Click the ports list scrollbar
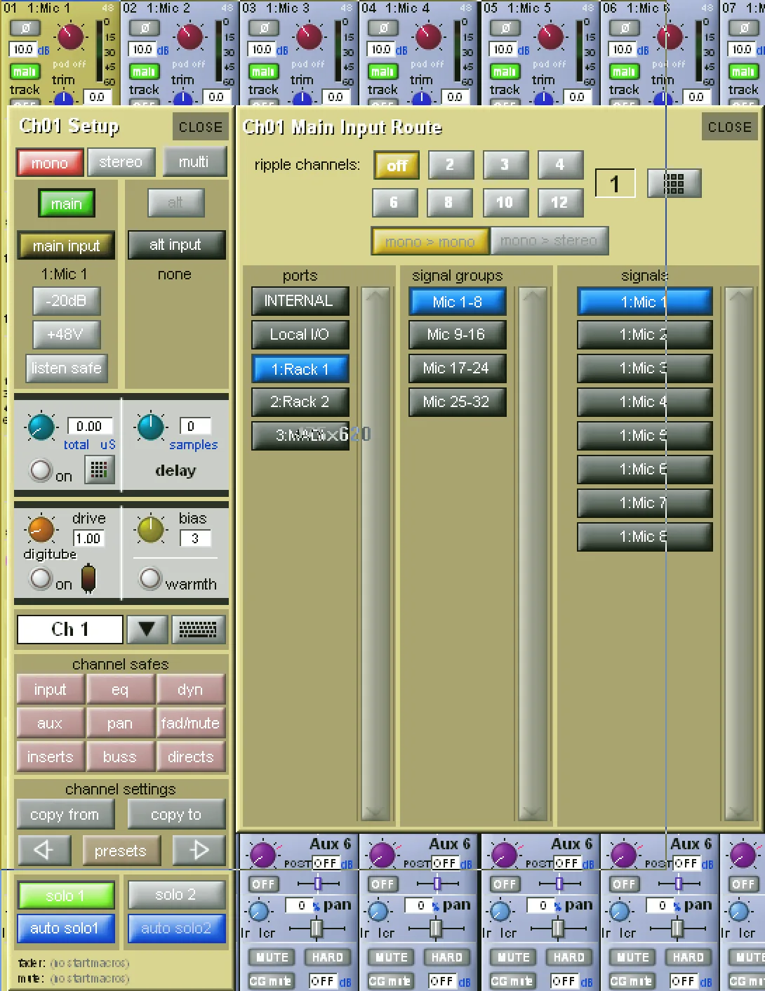 coord(376,554)
